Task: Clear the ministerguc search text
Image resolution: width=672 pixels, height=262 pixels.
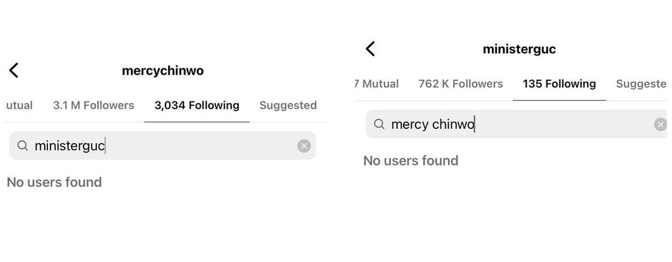Action: (x=304, y=146)
